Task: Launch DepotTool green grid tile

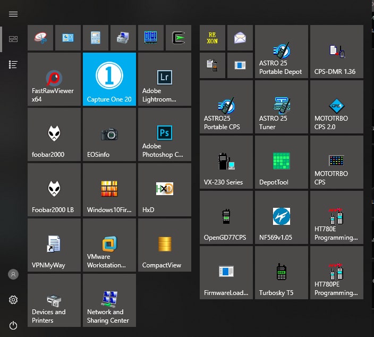Action: coord(282,162)
